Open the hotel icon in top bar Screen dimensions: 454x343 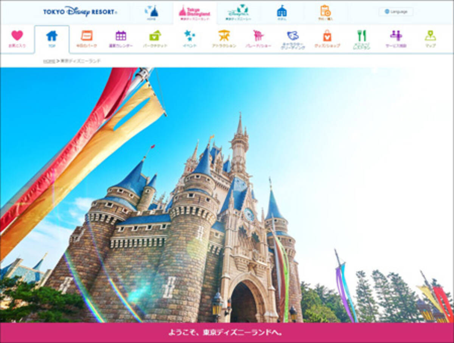point(281,13)
